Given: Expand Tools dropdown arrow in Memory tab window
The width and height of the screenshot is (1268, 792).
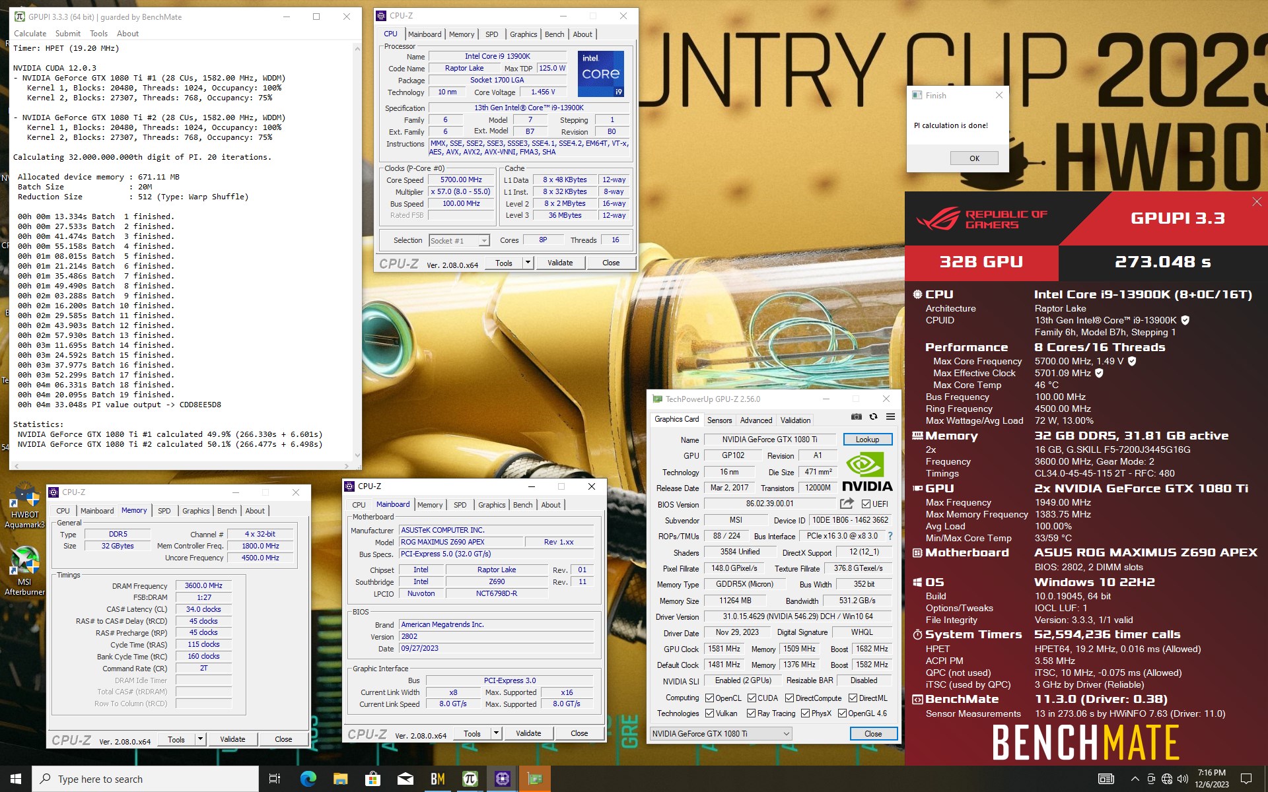Looking at the screenshot, I should pos(200,739).
